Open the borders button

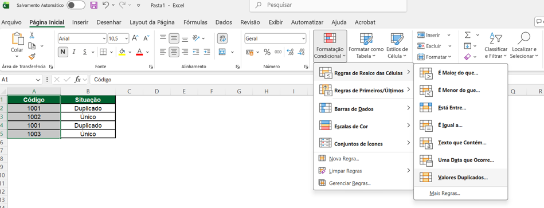click(x=103, y=52)
